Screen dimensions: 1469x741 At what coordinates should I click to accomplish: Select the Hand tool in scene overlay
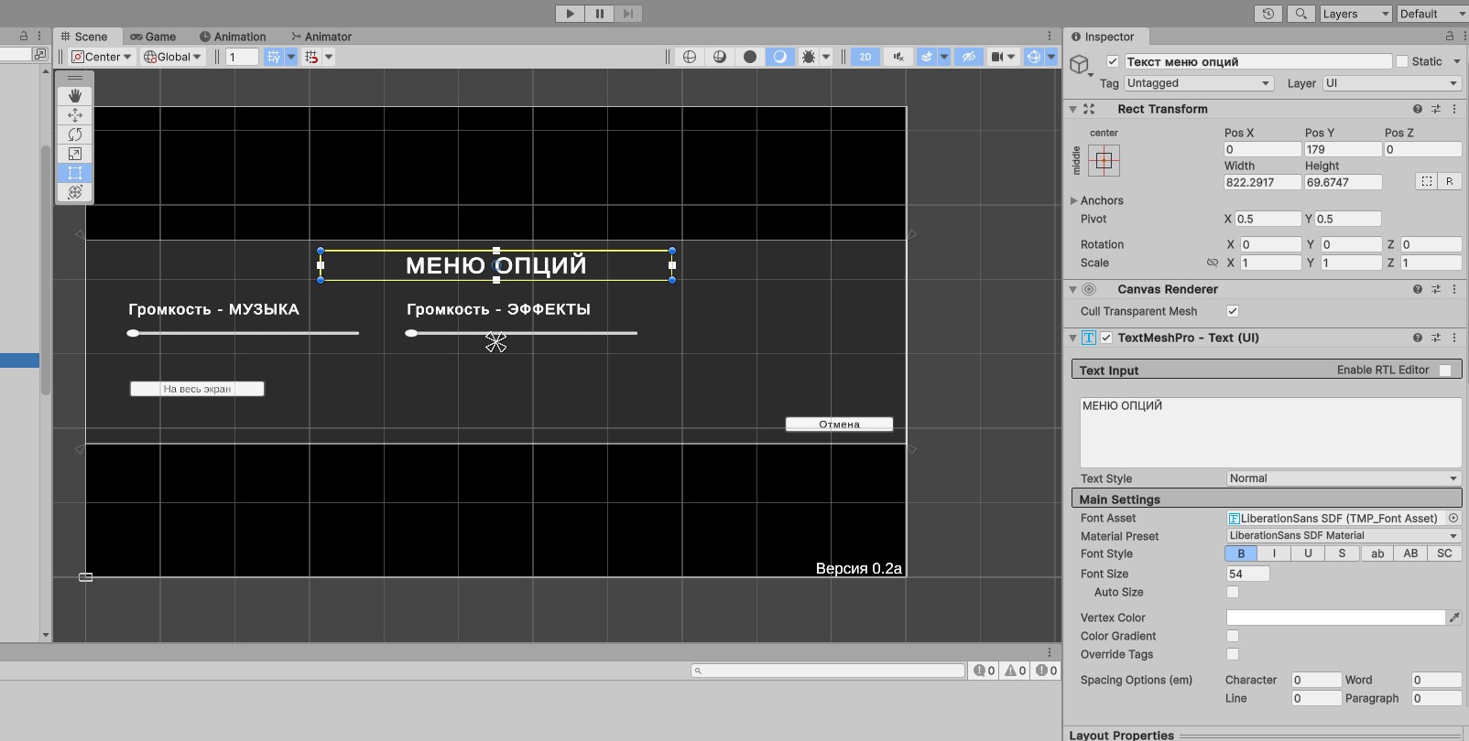point(75,95)
